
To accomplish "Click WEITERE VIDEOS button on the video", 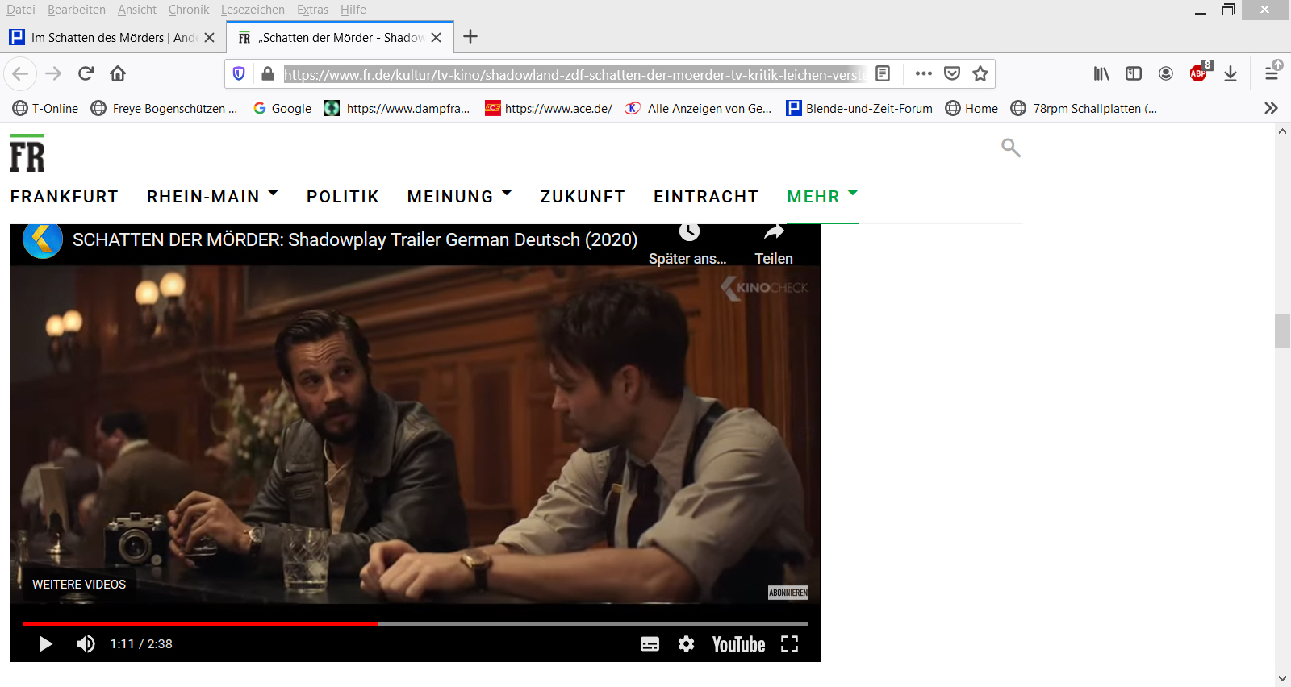I will pyautogui.click(x=79, y=585).
